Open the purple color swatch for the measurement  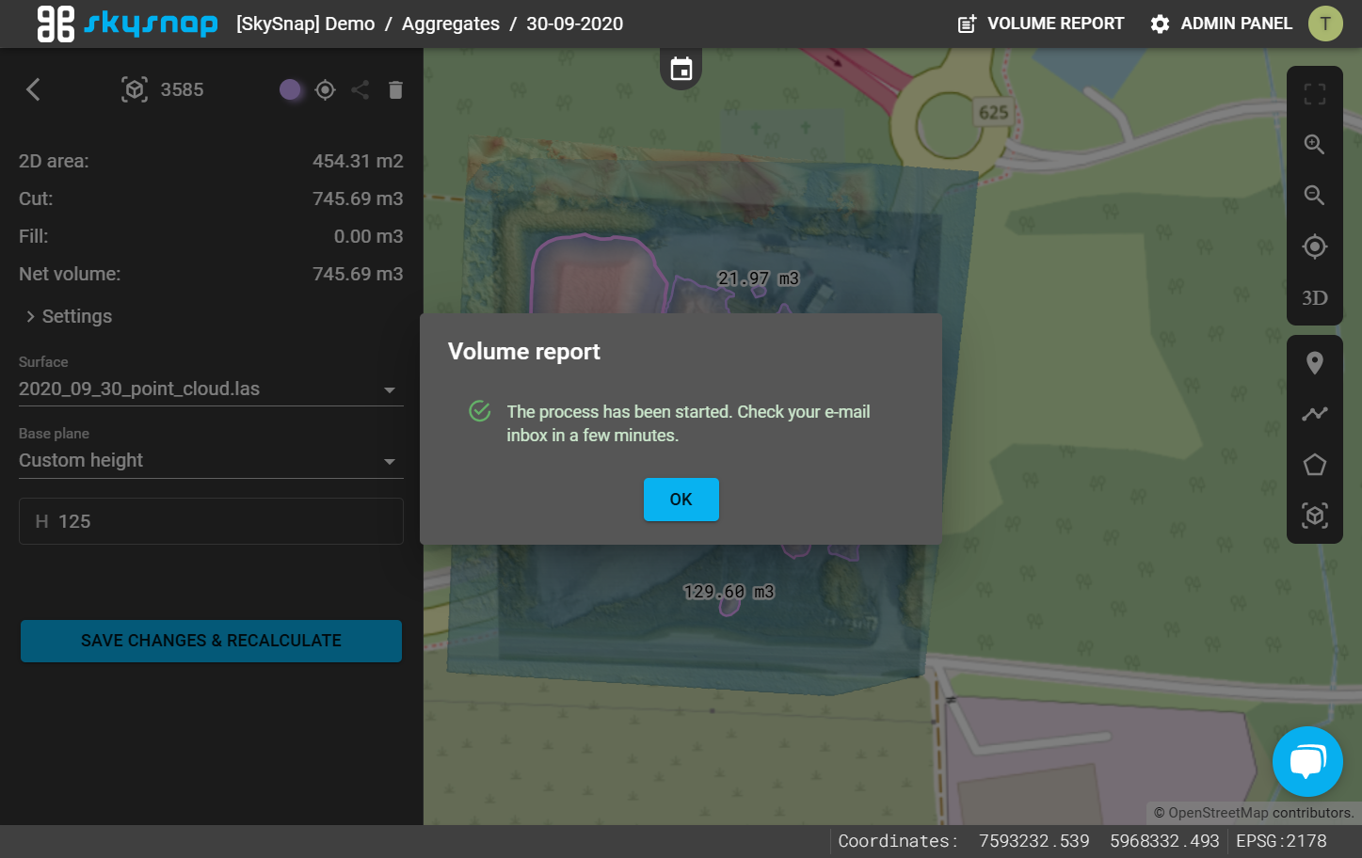(x=291, y=89)
